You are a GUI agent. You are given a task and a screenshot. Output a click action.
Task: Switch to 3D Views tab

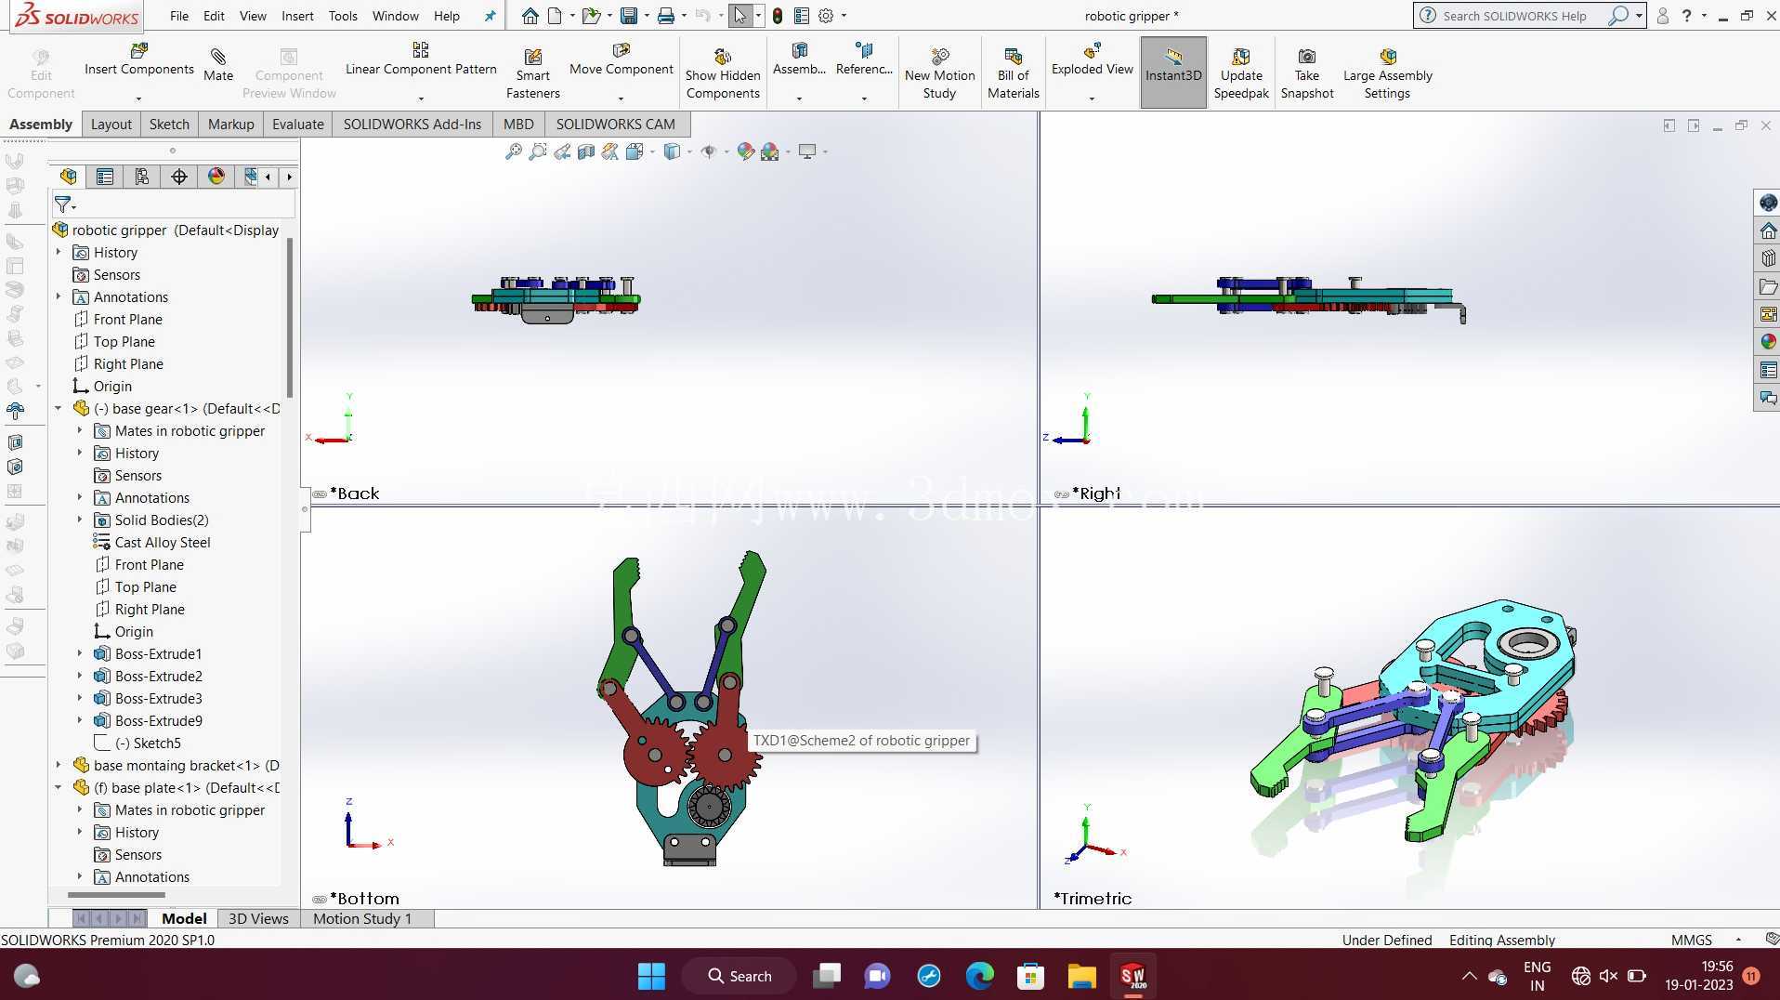point(258,918)
